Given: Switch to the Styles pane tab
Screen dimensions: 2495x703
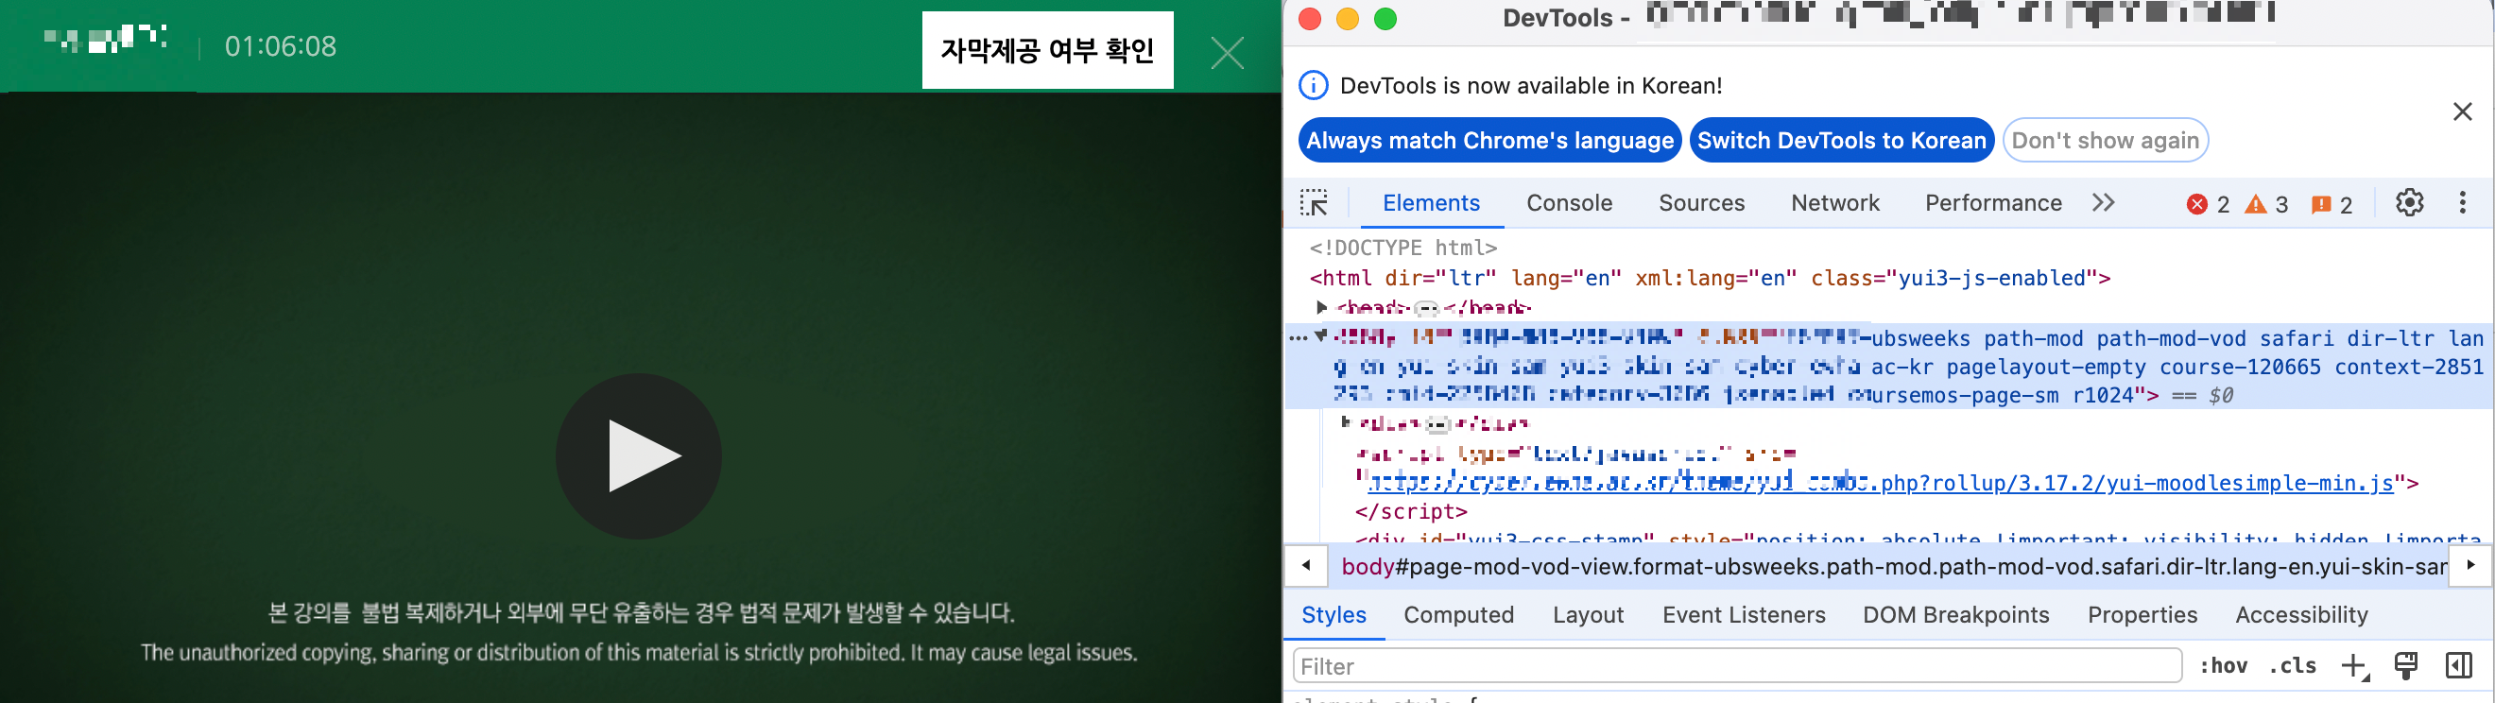Looking at the screenshot, I should 1334,615.
